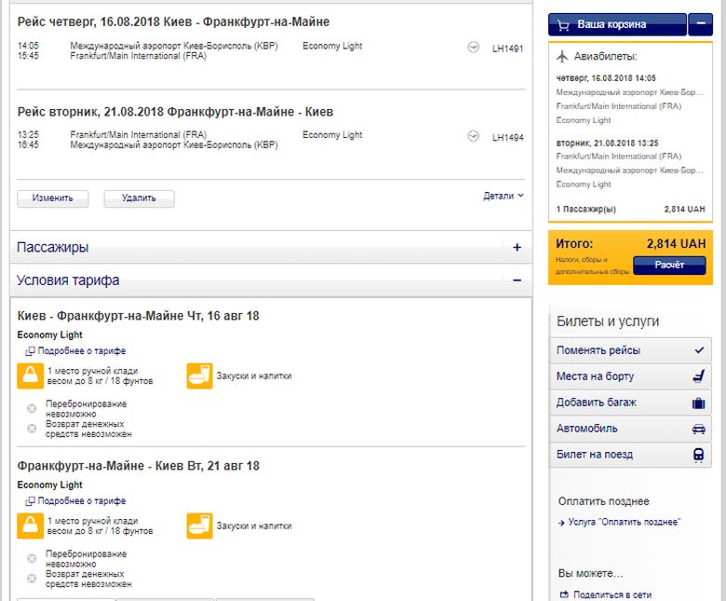Click the airline logo beside flight LH1494

474,137
